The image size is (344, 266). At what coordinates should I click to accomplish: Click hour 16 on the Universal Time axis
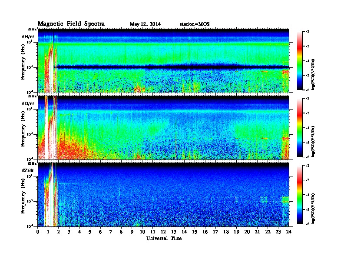click(x=205, y=232)
